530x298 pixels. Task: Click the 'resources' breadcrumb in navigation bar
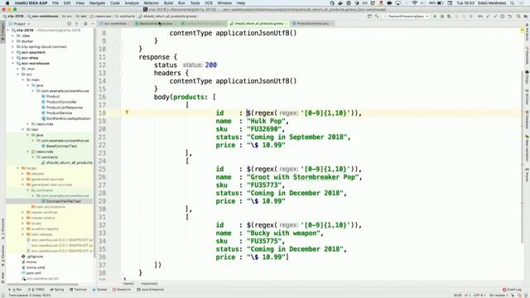click(x=101, y=17)
